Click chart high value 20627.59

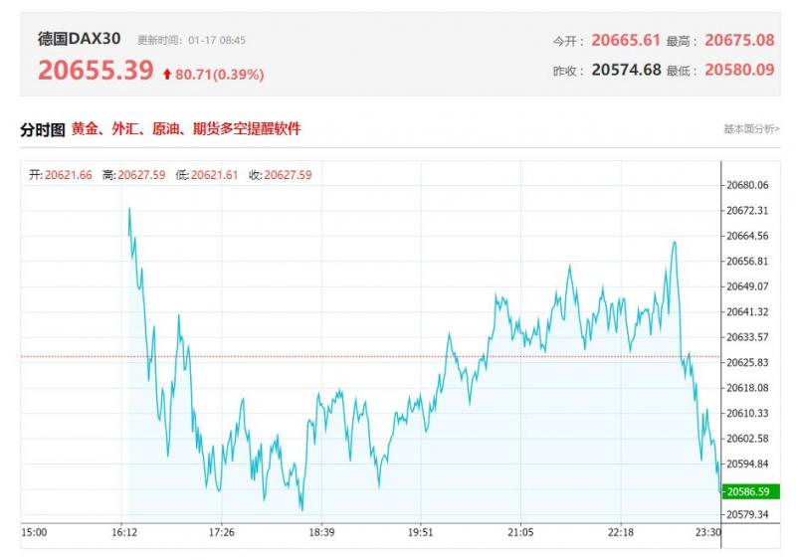[x=141, y=175]
